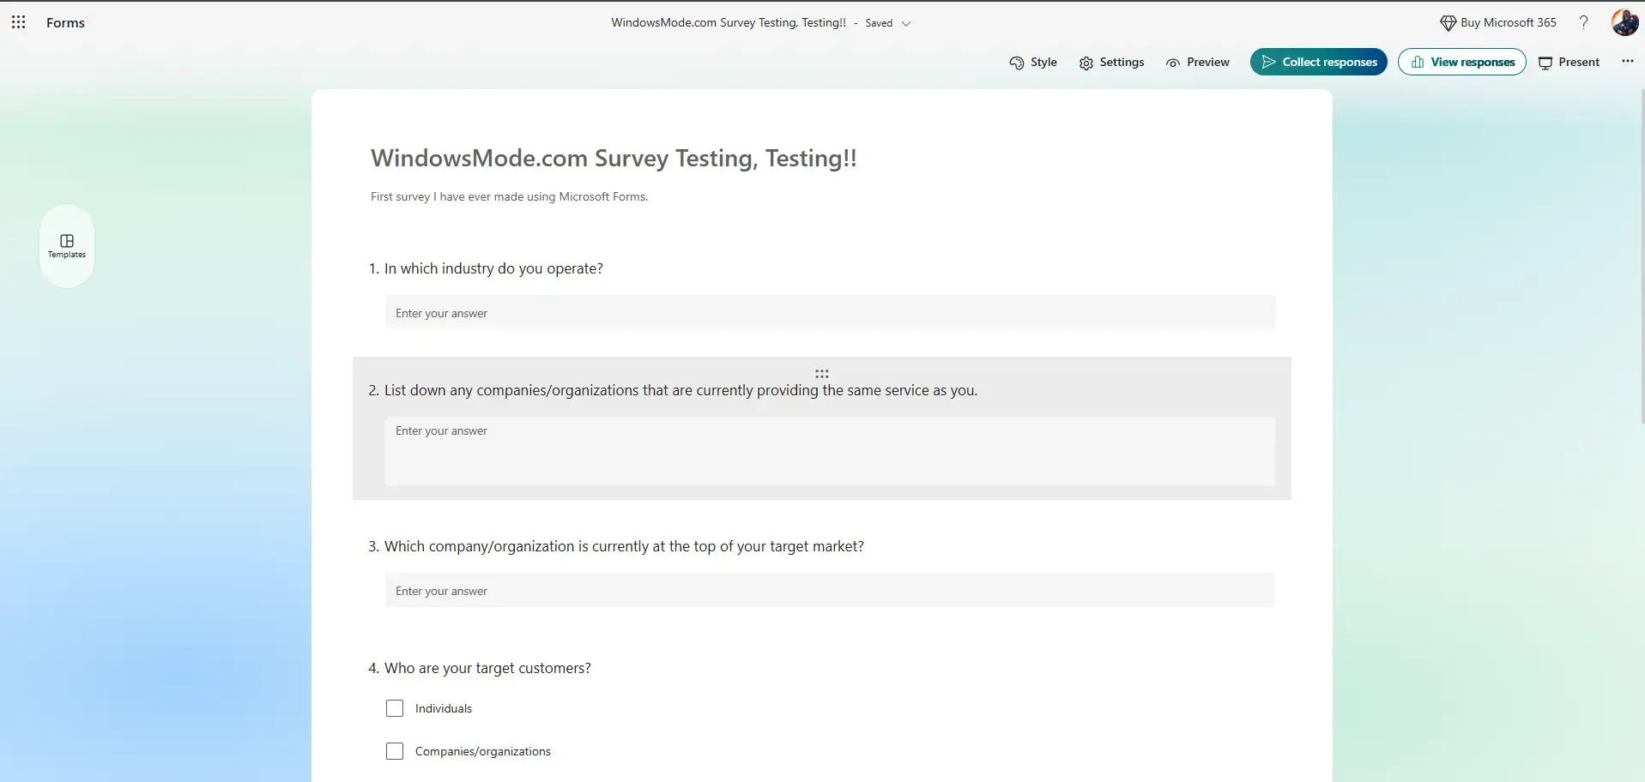Screen dimensions: 1645x782
Task: Open the Style palette icon
Action: coord(1017,63)
